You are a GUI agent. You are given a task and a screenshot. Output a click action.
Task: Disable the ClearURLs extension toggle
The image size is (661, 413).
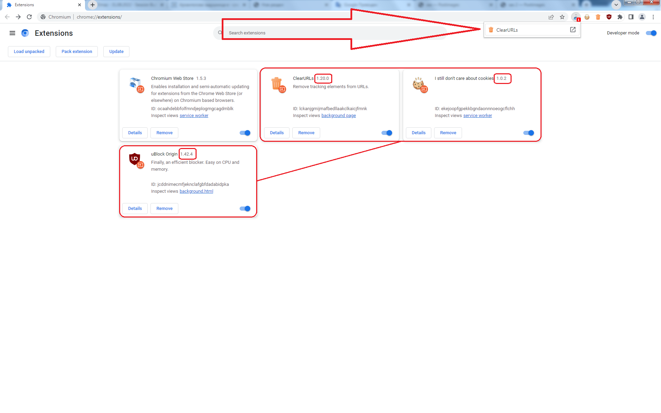tap(387, 133)
